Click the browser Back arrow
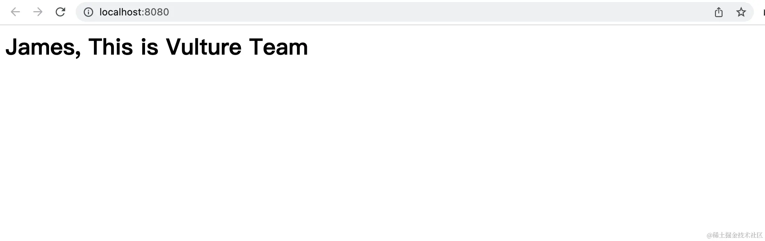 point(15,12)
